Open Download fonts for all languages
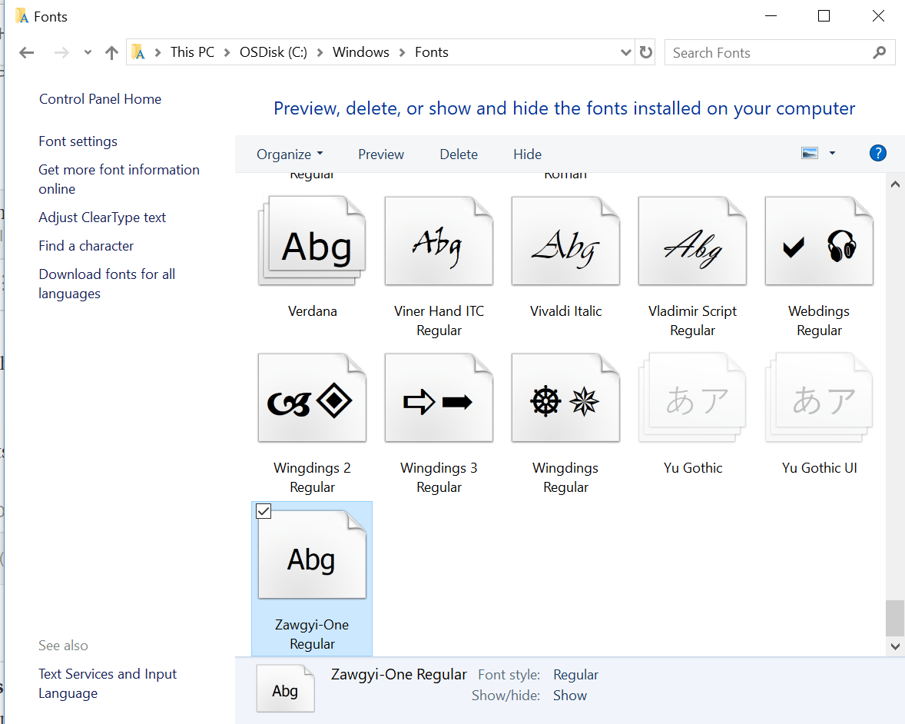Image resolution: width=905 pixels, height=724 pixels. click(107, 274)
